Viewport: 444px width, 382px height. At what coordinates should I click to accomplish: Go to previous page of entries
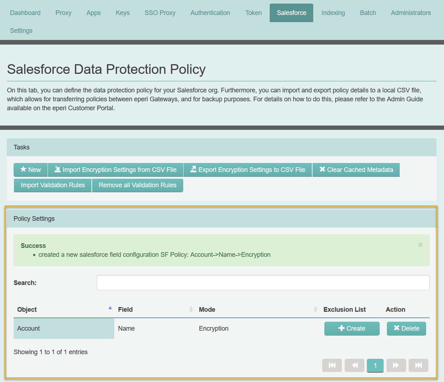coord(354,365)
